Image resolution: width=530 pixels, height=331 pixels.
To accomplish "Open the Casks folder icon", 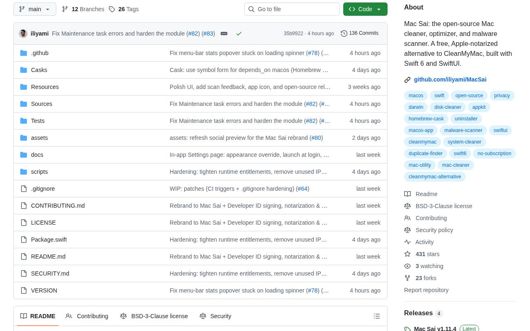I will pyautogui.click(x=24, y=70).
